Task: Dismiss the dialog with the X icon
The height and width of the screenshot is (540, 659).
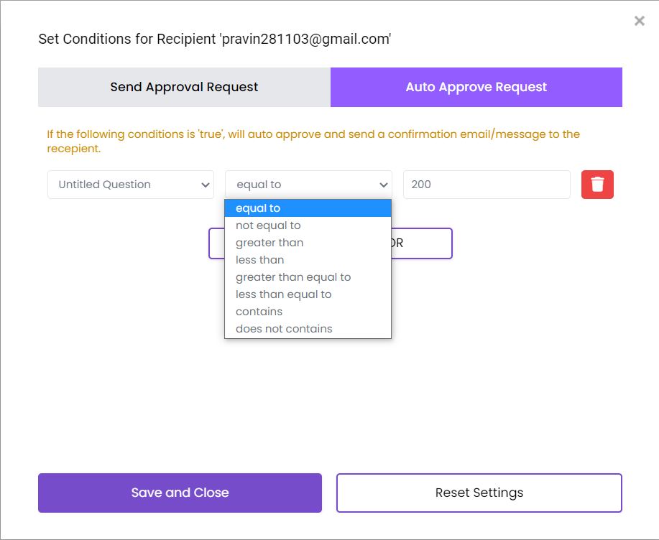Action: click(x=639, y=21)
